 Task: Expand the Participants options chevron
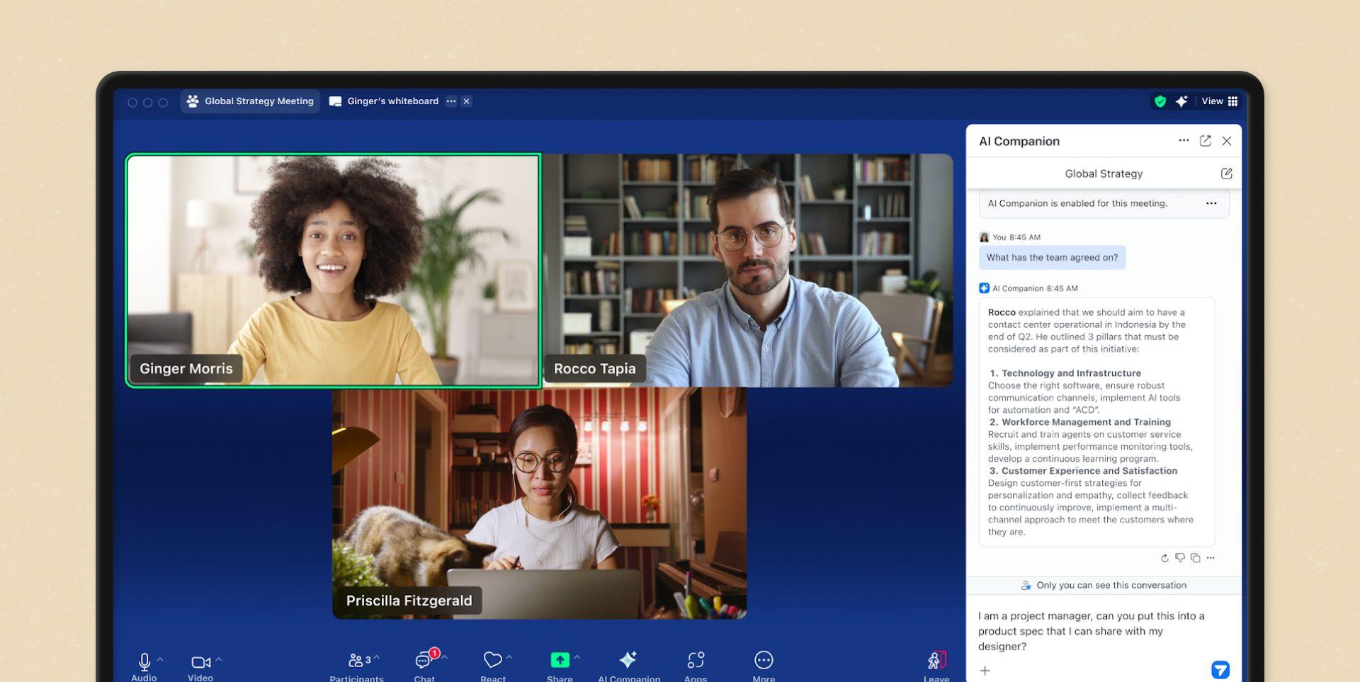375,658
